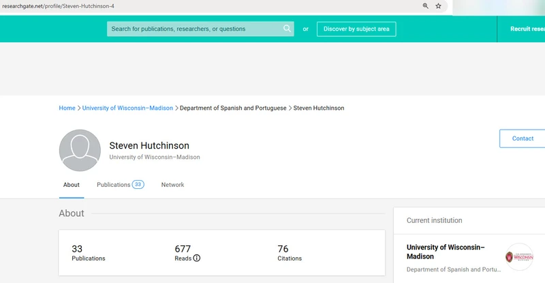
Task: Click the University of Wisconsin logo thumbnail
Action: pyautogui.click(x=519, y=257)
